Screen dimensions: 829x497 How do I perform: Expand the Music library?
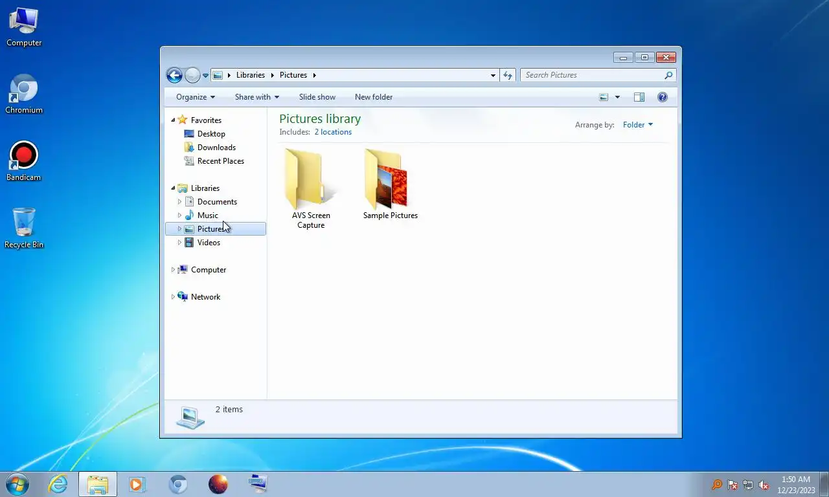pos(179,215)
